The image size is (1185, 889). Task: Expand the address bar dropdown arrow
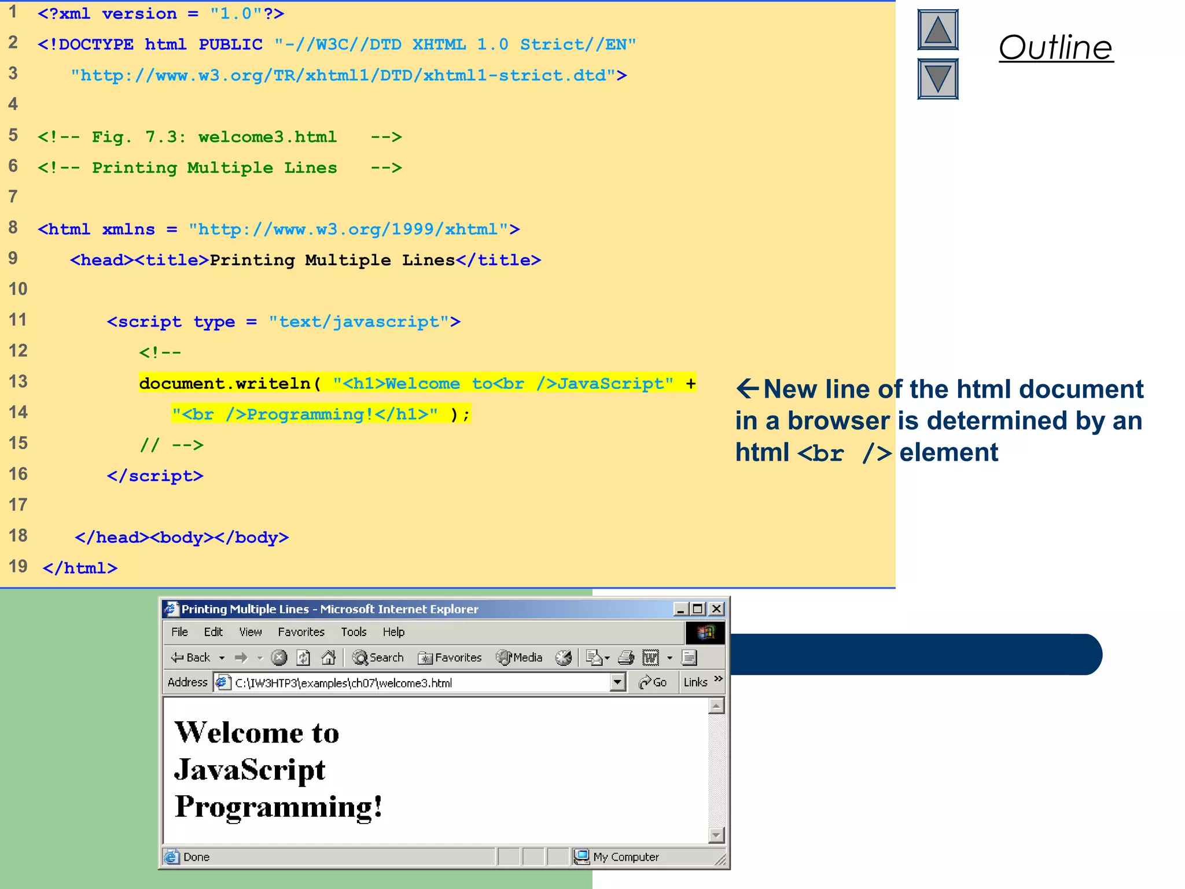tap(618, 683)
